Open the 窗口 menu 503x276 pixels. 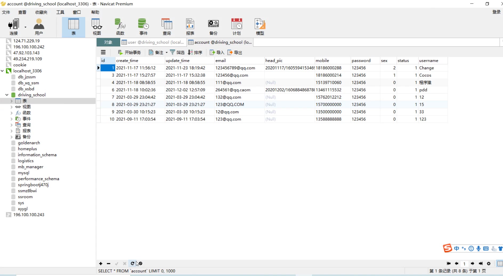coord(77,12)
